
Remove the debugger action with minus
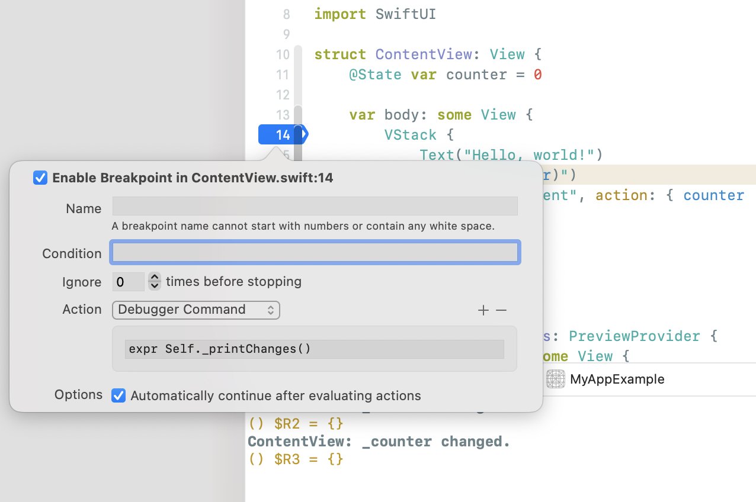tap(501, 310)
